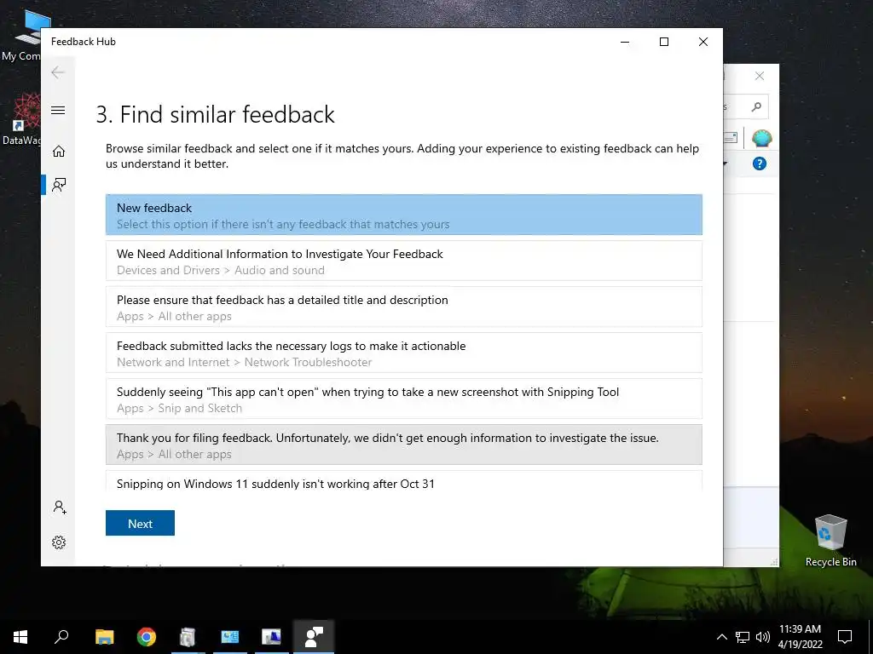Go to Feedback Hub Home icon
Screen dimensions: 873x654
pyautogui.click(x=59, y=152)
